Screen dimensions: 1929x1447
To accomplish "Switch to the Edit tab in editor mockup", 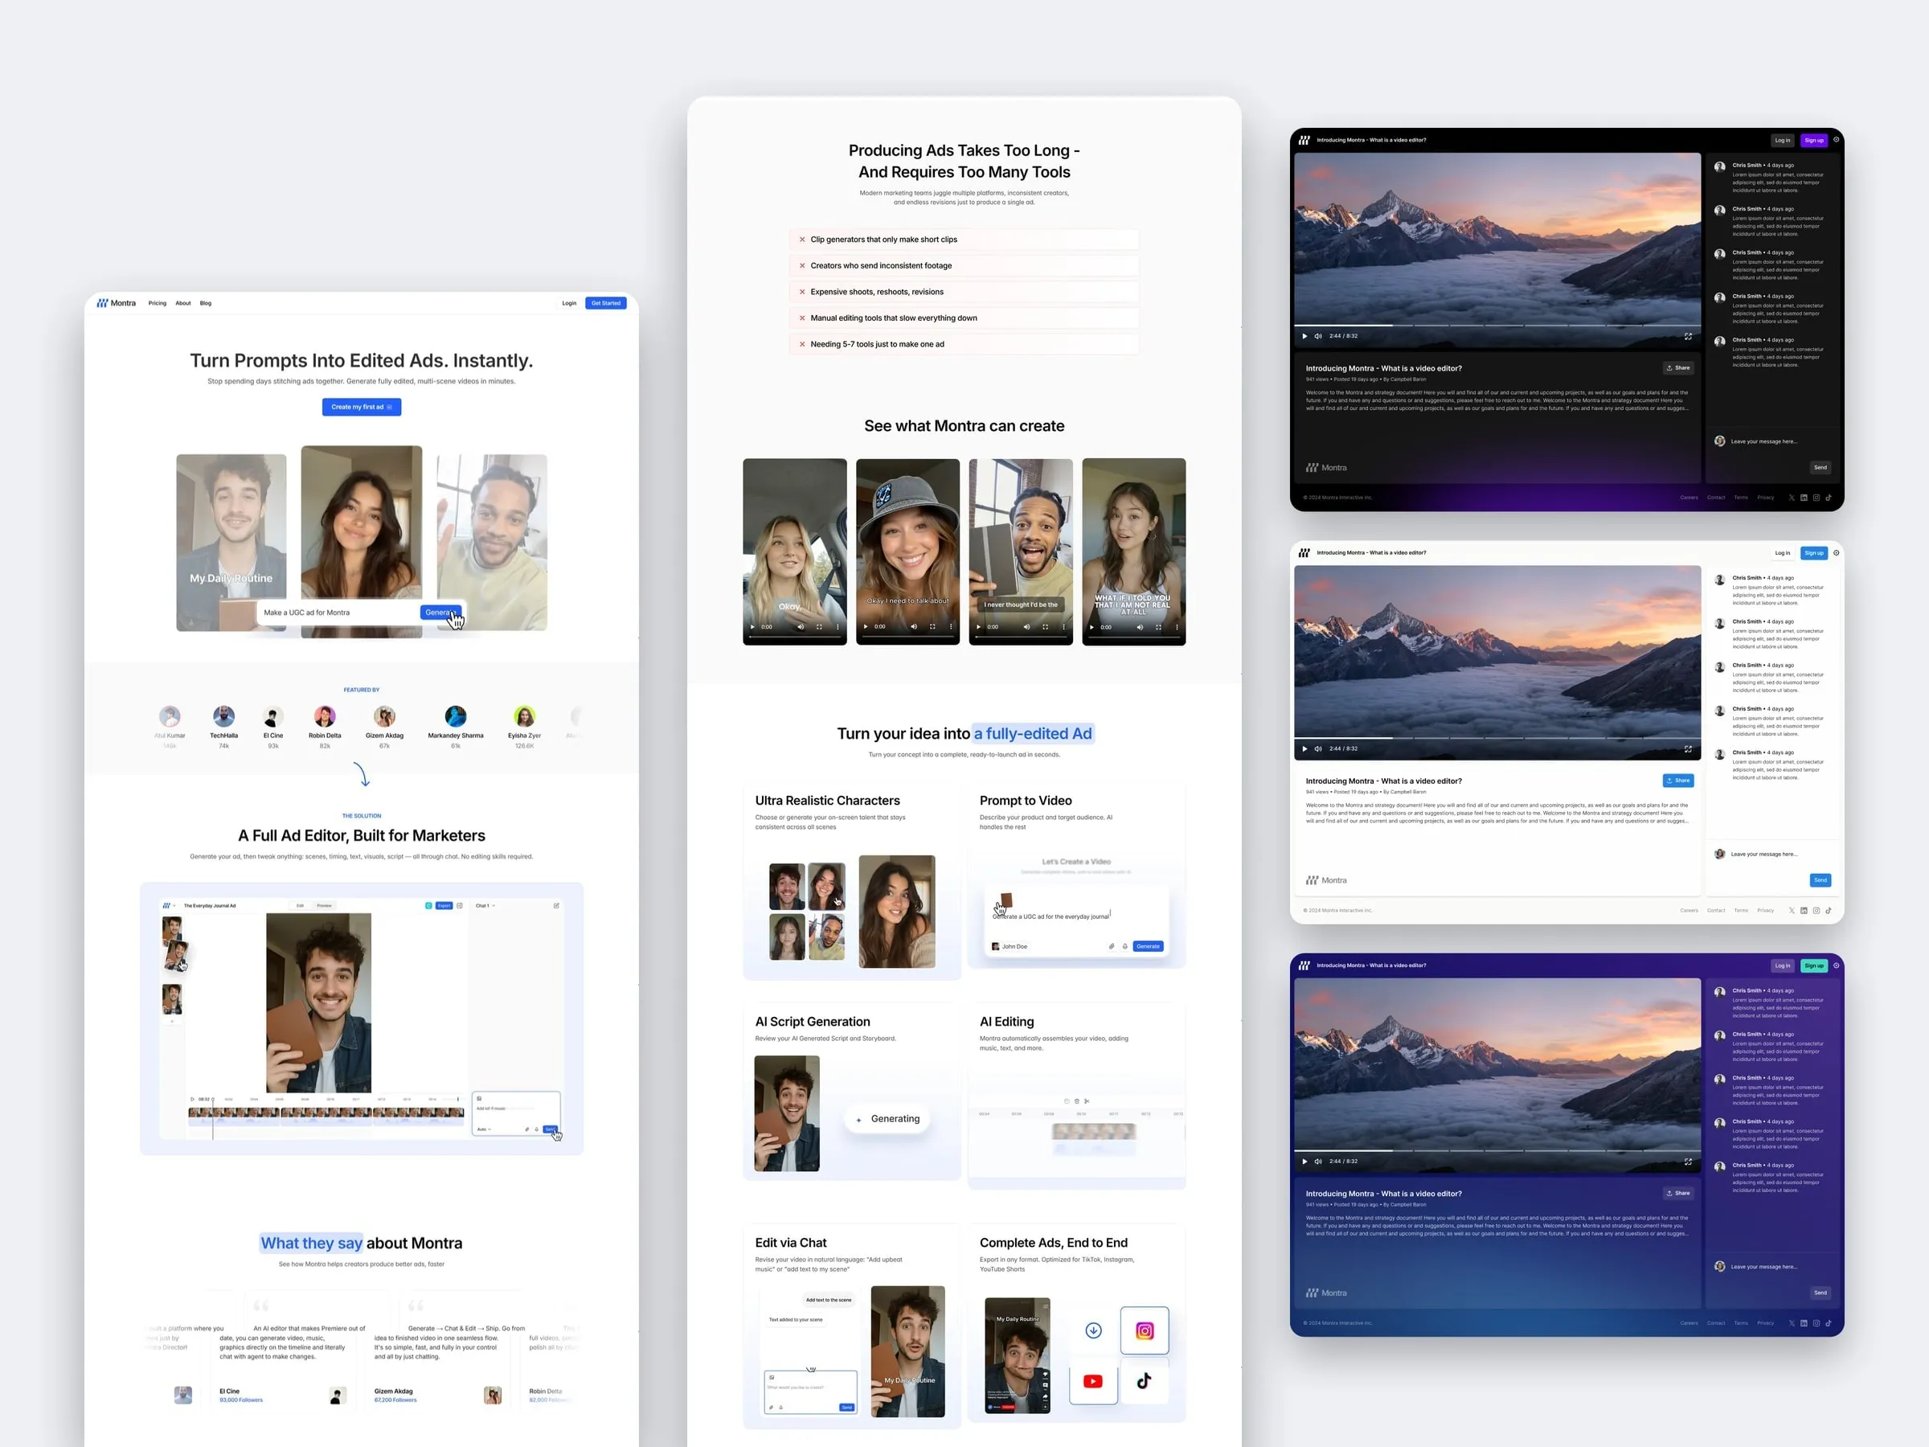I will (x=300, y=905).
